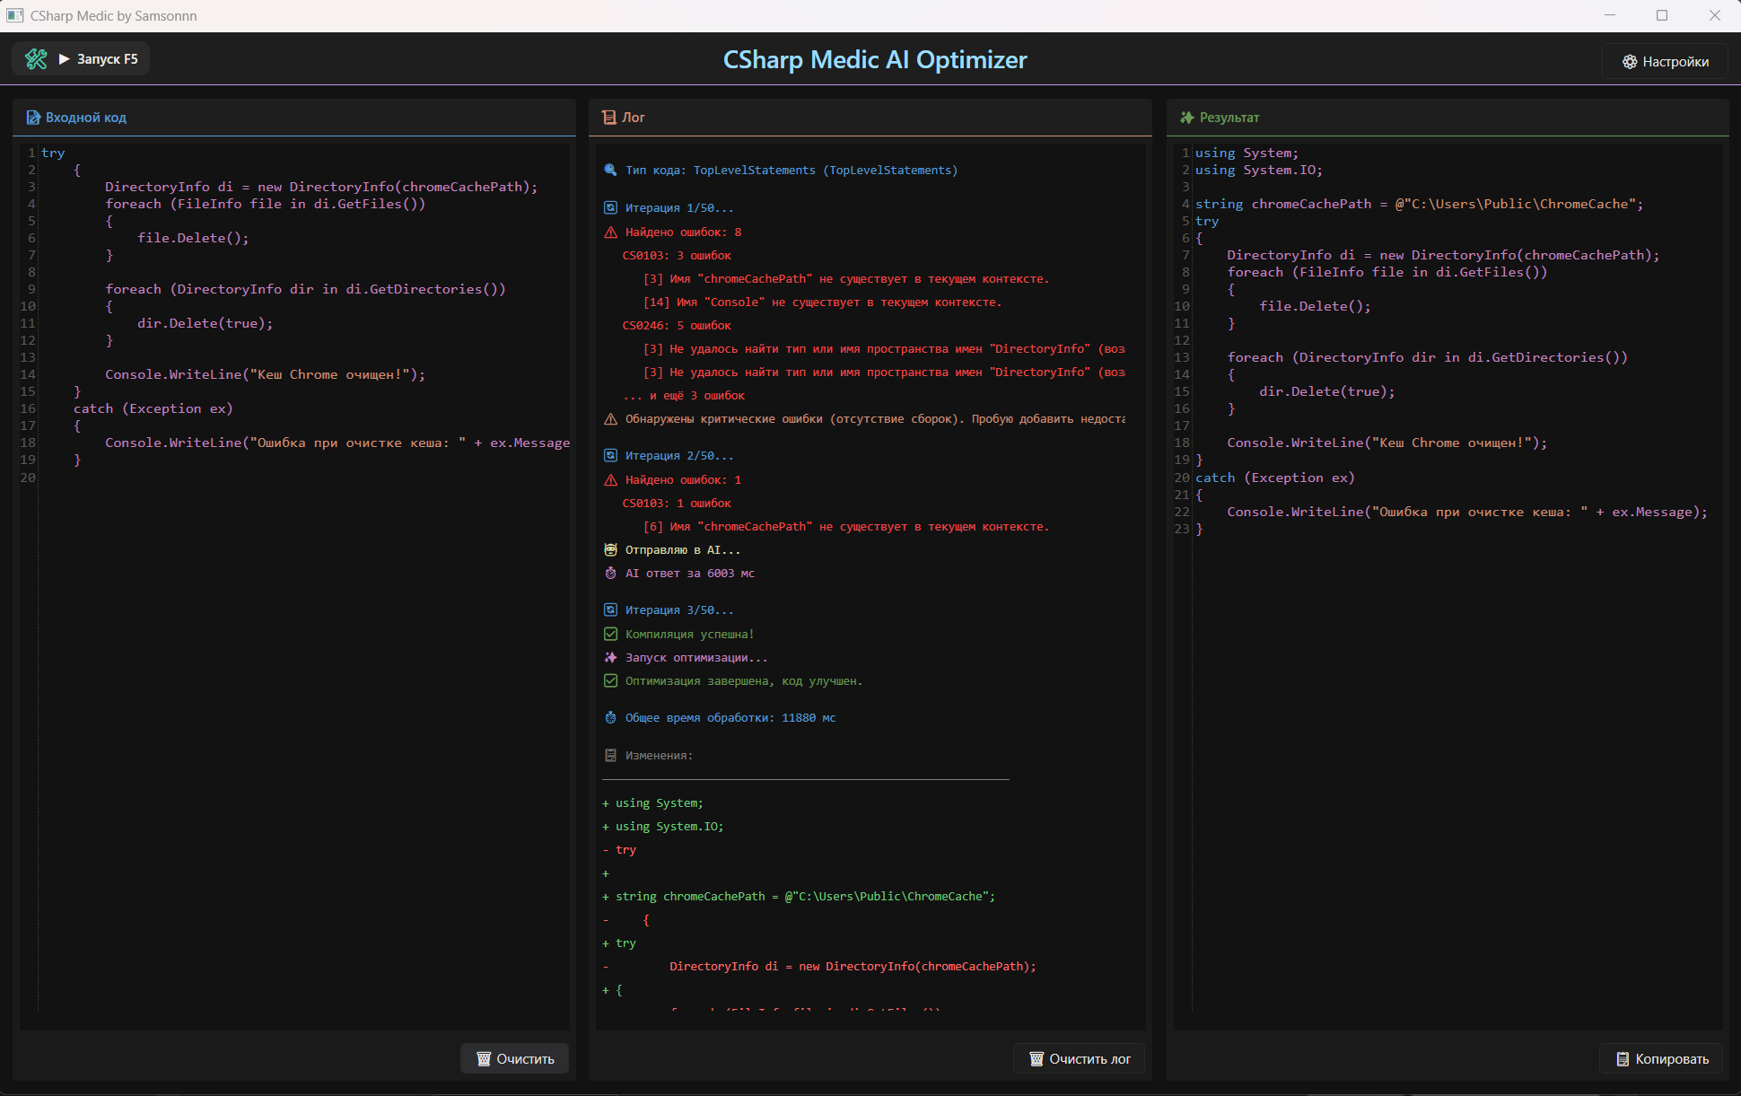Open Настройки settings
Image resolution: width=1741 pixels, height=1096 pixels.
coord(1665,62)
